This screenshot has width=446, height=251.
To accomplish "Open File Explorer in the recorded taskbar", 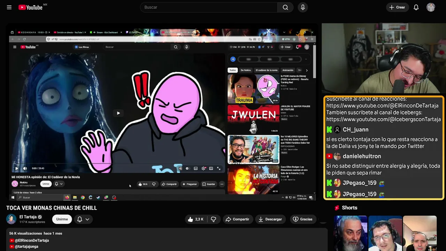I will tap(75, 198).
